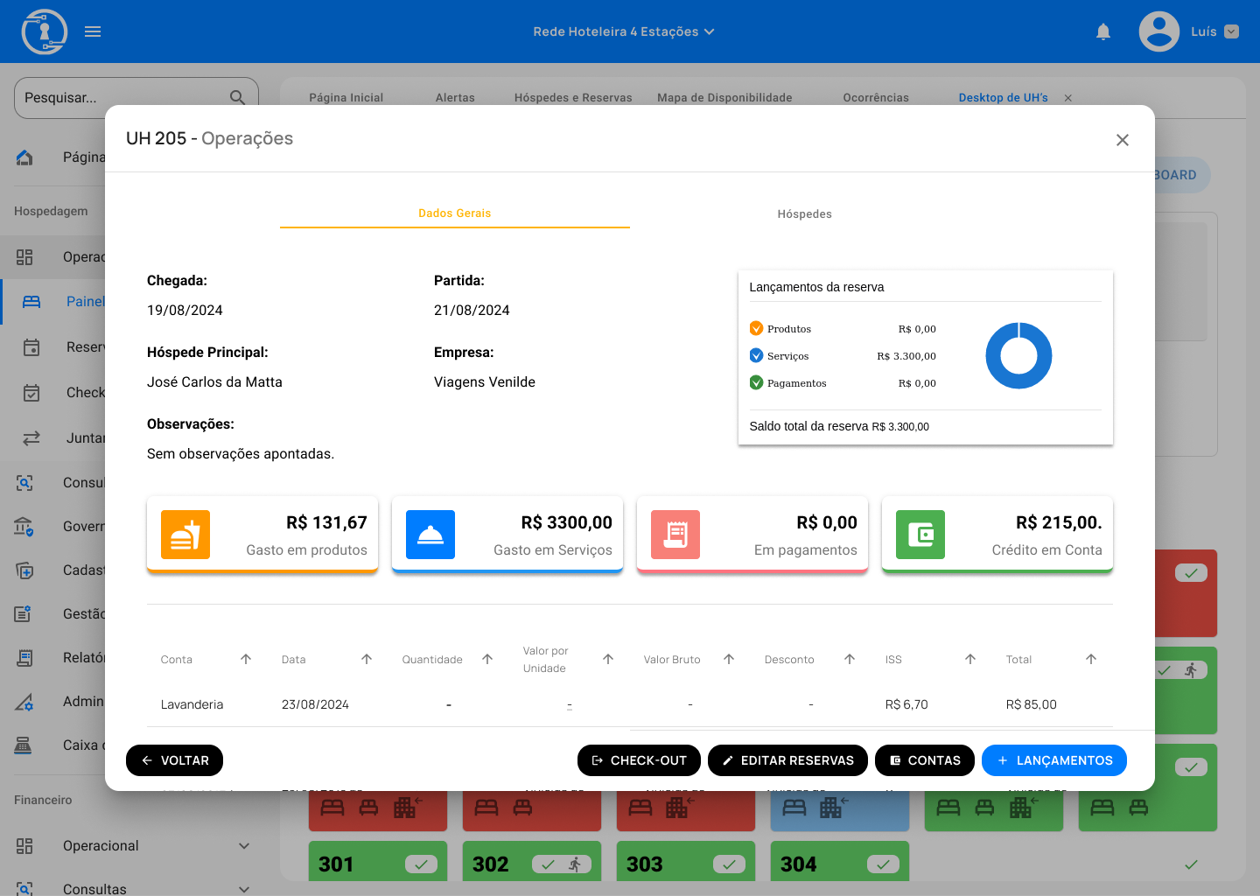Click the notification bell icon
Image resolution: width=1260 pixels, height=896 pixels.
(1103, 32)
